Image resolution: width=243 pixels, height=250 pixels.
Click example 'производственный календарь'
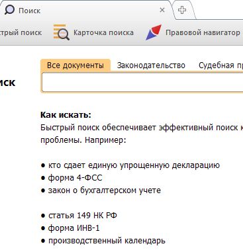107,240
